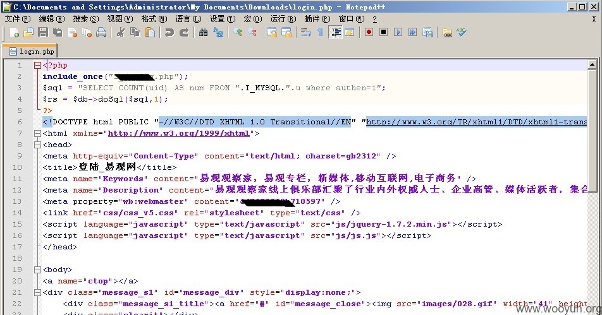Click "js/js.js" on line 16
The image size is (602, 315).
click(355, 235)
